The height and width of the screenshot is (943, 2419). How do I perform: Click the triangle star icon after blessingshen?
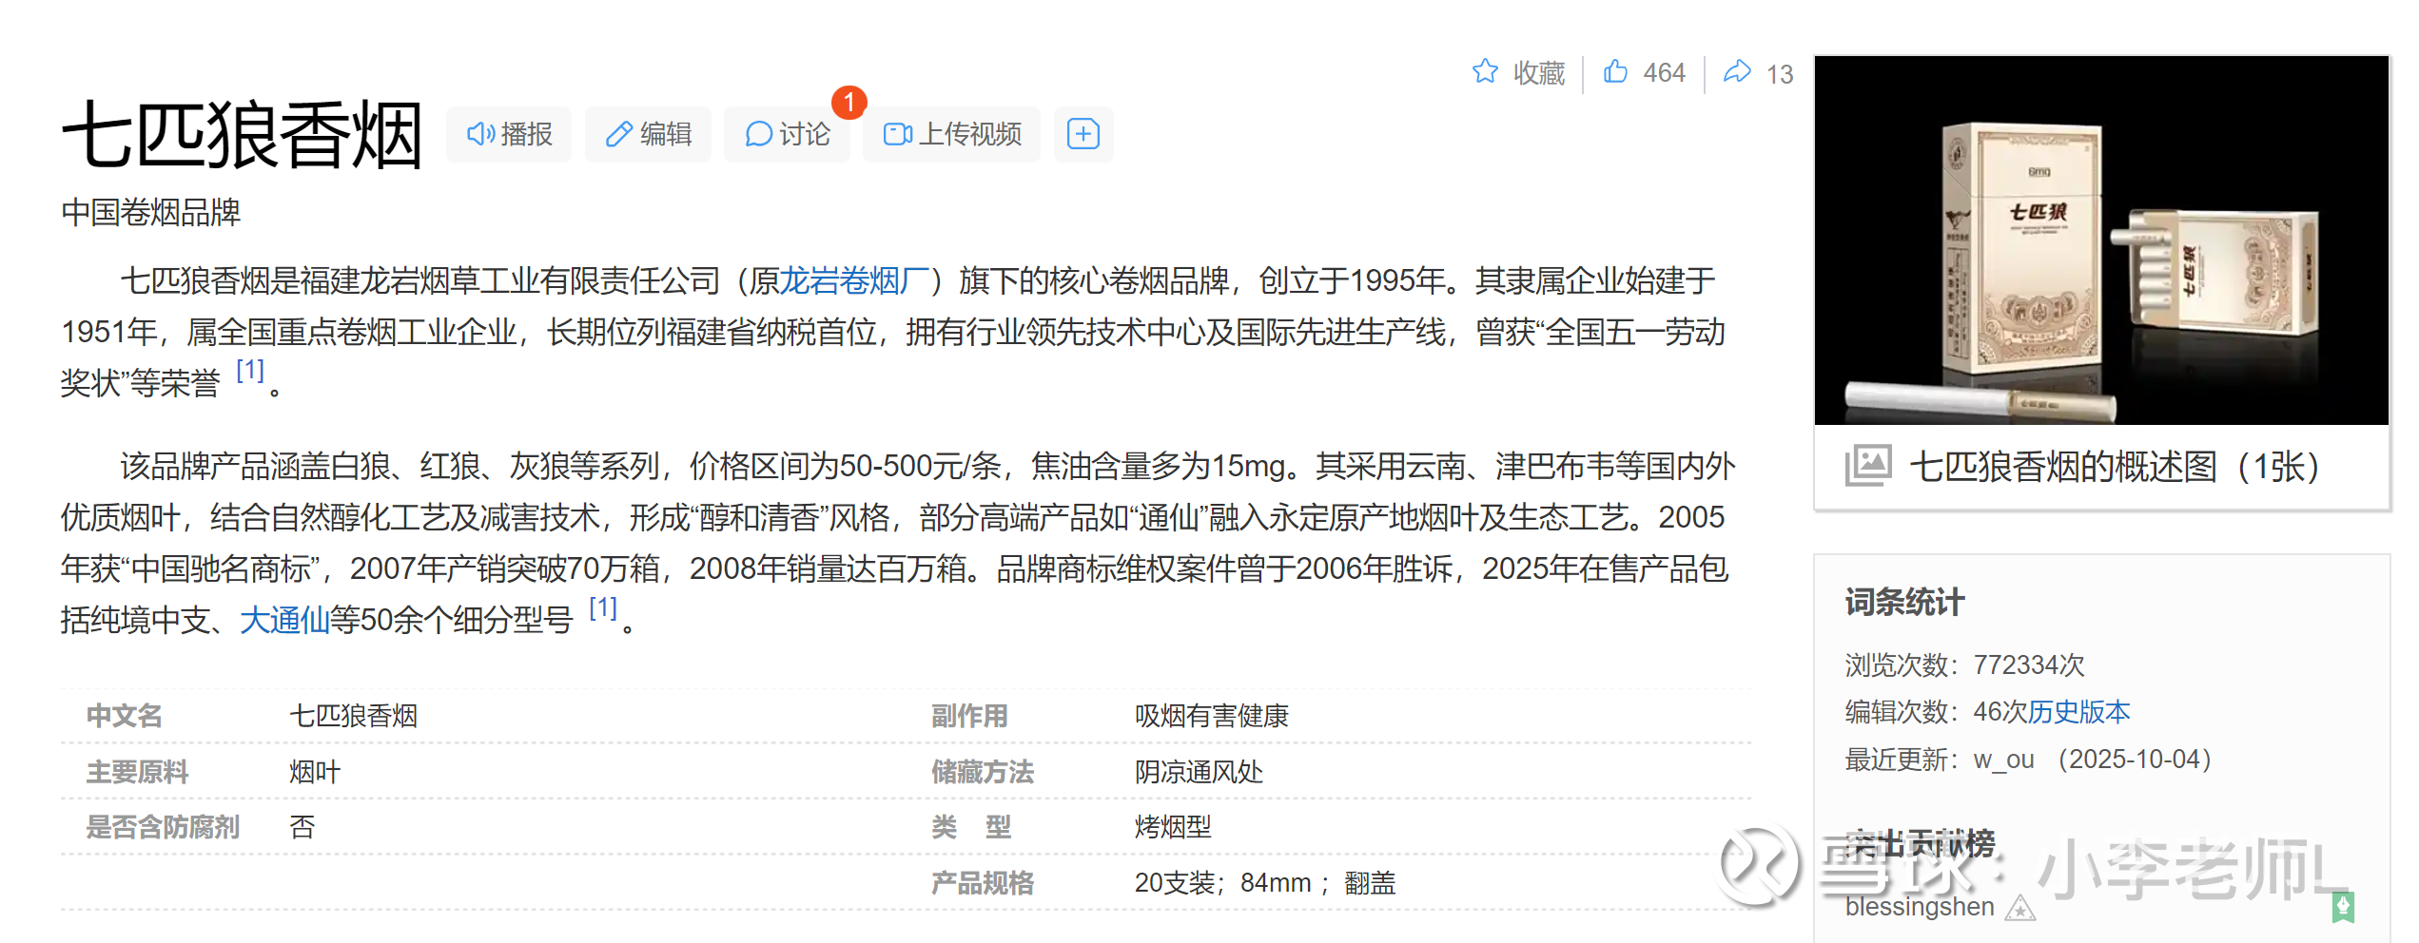coord(2019,909)
